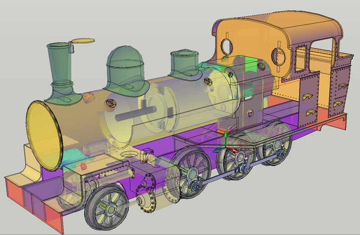Select the large green steam dome
This screenshot has height=235, width=360.
point(126,71)
